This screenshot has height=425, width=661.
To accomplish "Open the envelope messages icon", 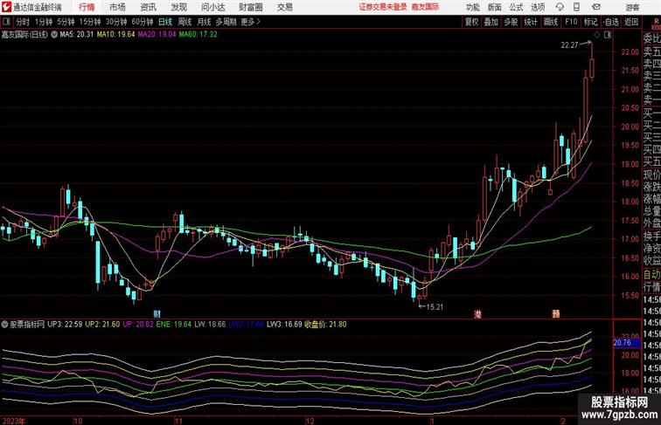I will click(x=596, y=7).
